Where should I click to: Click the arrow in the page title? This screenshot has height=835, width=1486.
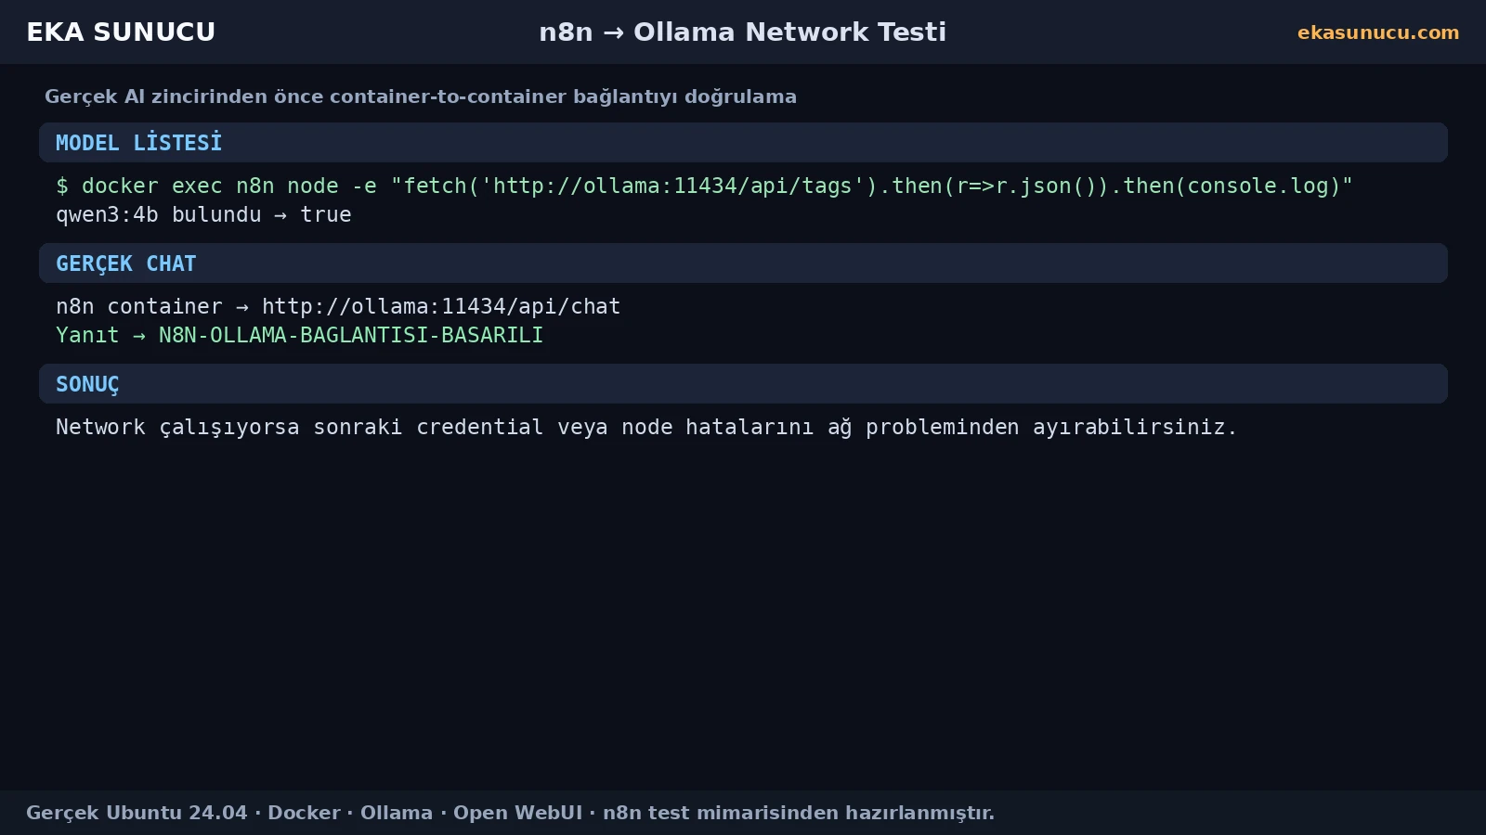click(x=613, y=32)
